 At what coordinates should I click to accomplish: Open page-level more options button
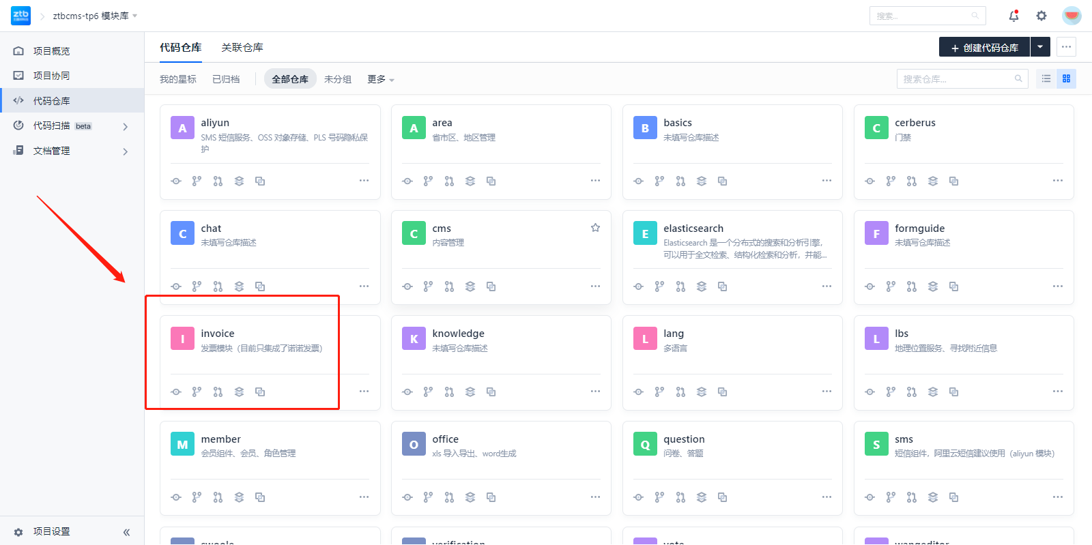pos(1067,47)
